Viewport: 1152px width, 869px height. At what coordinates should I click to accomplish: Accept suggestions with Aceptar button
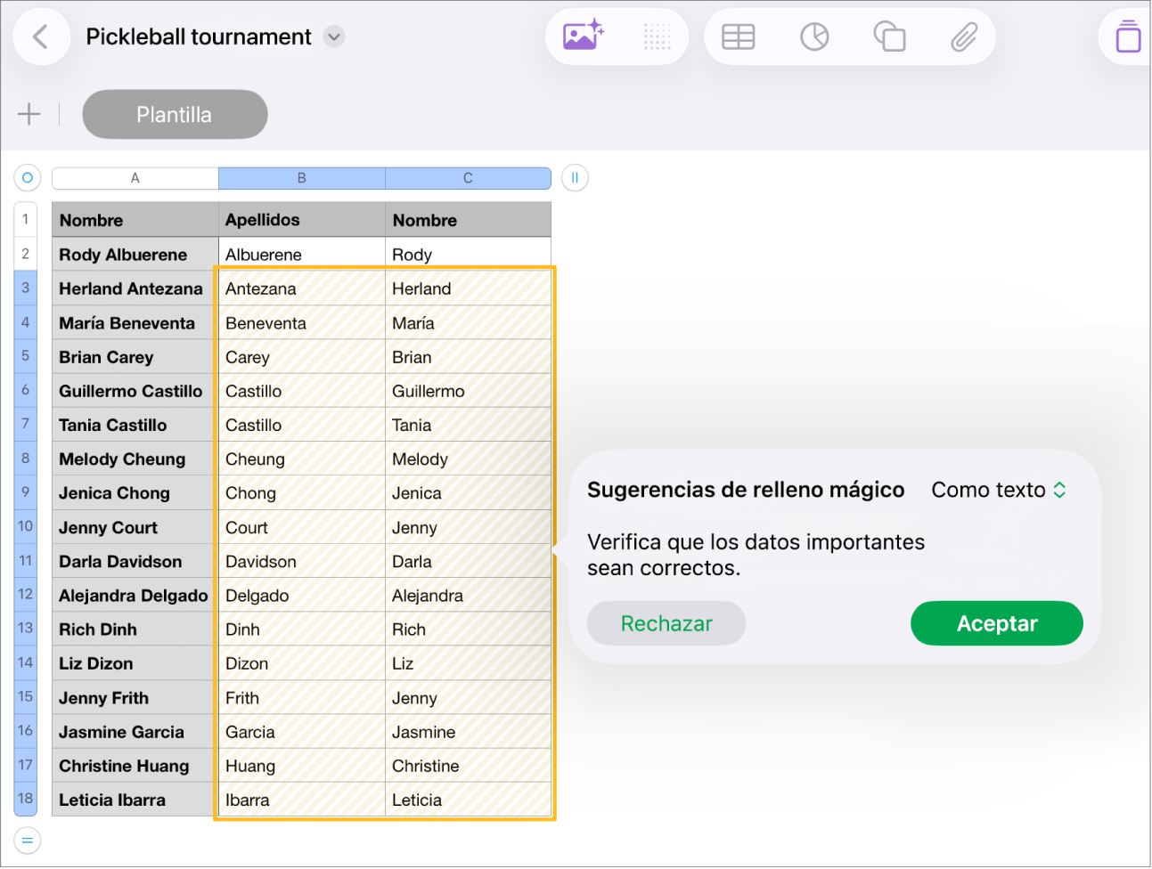[997, 623]
